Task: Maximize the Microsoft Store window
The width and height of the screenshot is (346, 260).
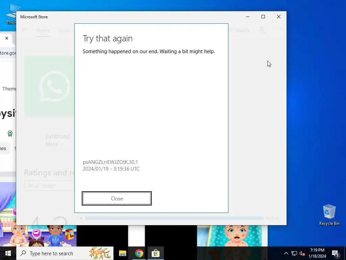Action: [x=263, y=17]
